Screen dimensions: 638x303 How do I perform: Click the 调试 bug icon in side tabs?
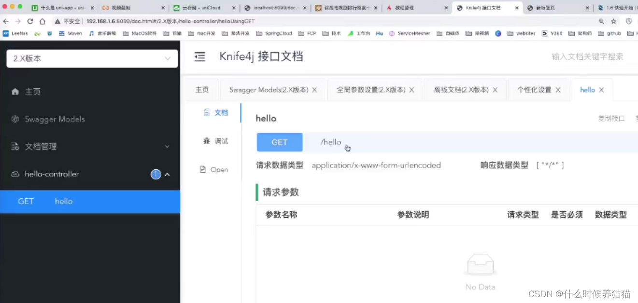point(207,141)
